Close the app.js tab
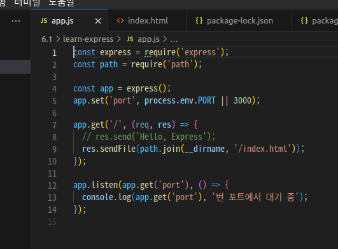 tap(98, 21)
